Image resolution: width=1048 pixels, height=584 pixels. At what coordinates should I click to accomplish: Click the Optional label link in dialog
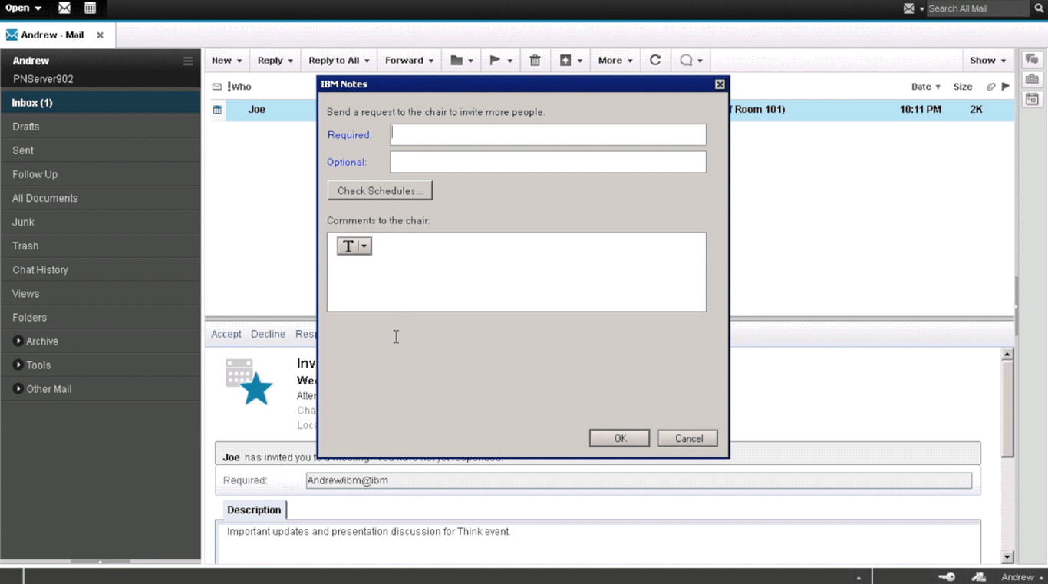coord(347,162)
